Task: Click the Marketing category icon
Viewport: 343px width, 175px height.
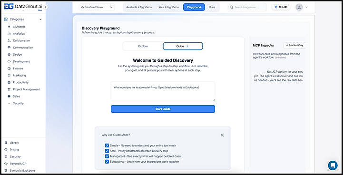Action: coord(9,76)
